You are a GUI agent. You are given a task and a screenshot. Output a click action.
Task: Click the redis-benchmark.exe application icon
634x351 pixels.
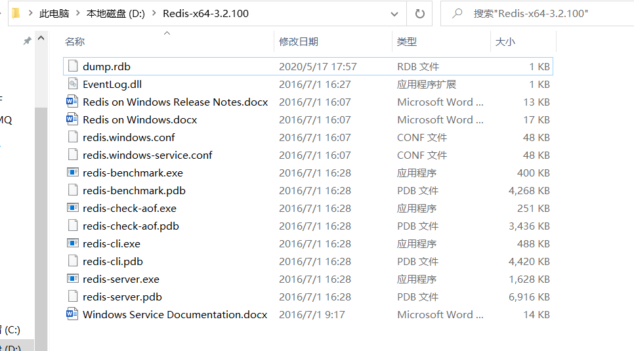pos(73,173)
